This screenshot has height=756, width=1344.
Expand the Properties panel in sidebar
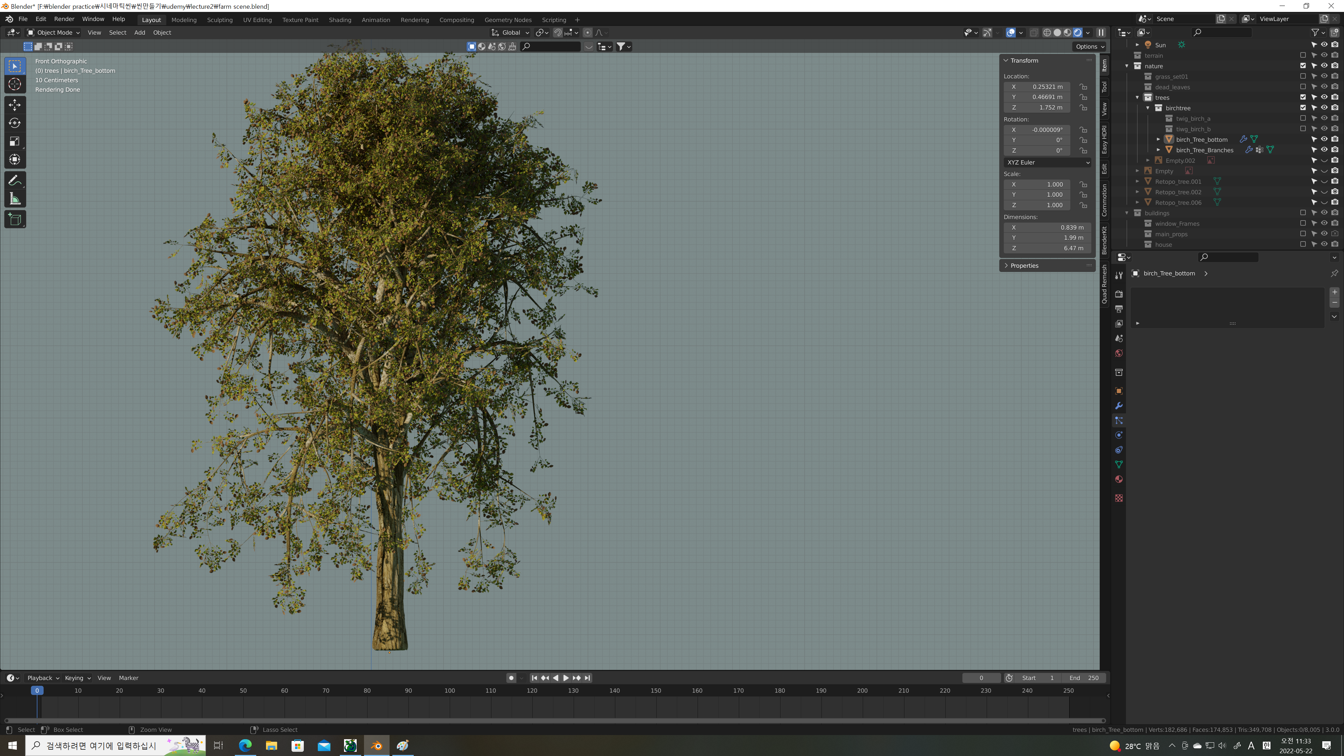click(1024, 266)
